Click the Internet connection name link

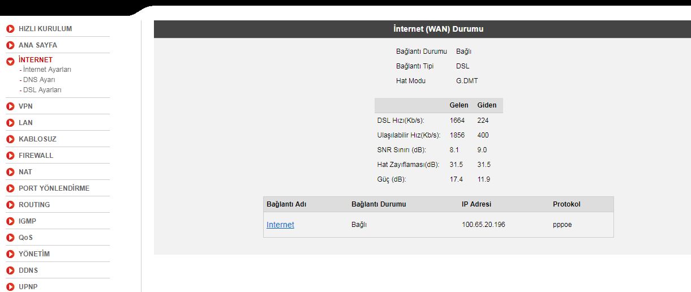click(x=280, y=225)
